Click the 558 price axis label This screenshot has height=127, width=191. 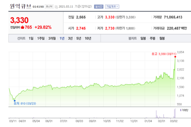[x=179, y=104]
